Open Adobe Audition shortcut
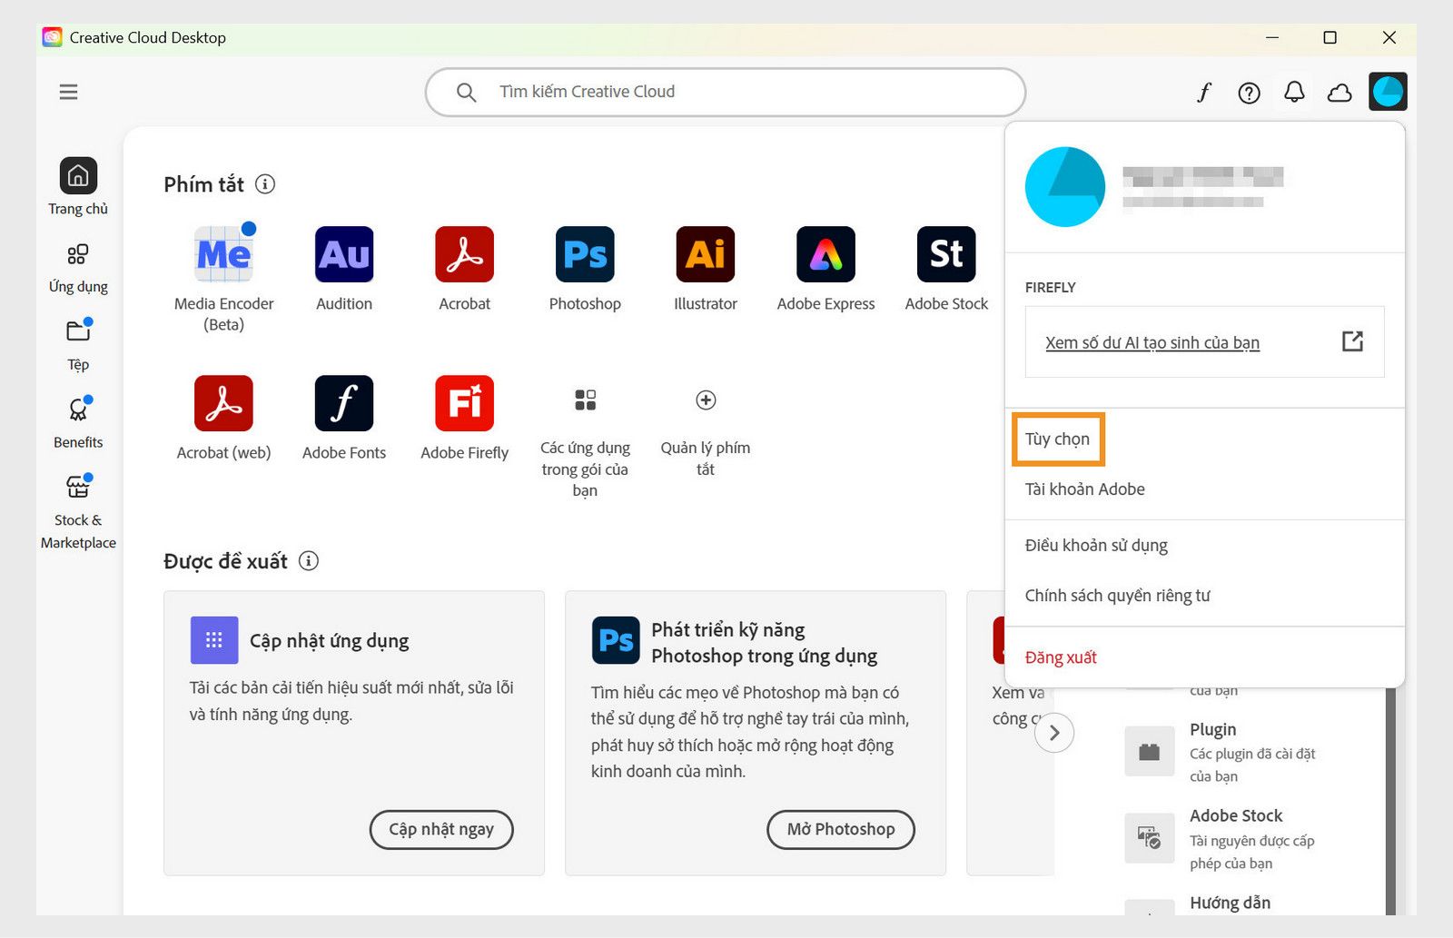Screen dimensions: 1453x938 click(343, 254)
